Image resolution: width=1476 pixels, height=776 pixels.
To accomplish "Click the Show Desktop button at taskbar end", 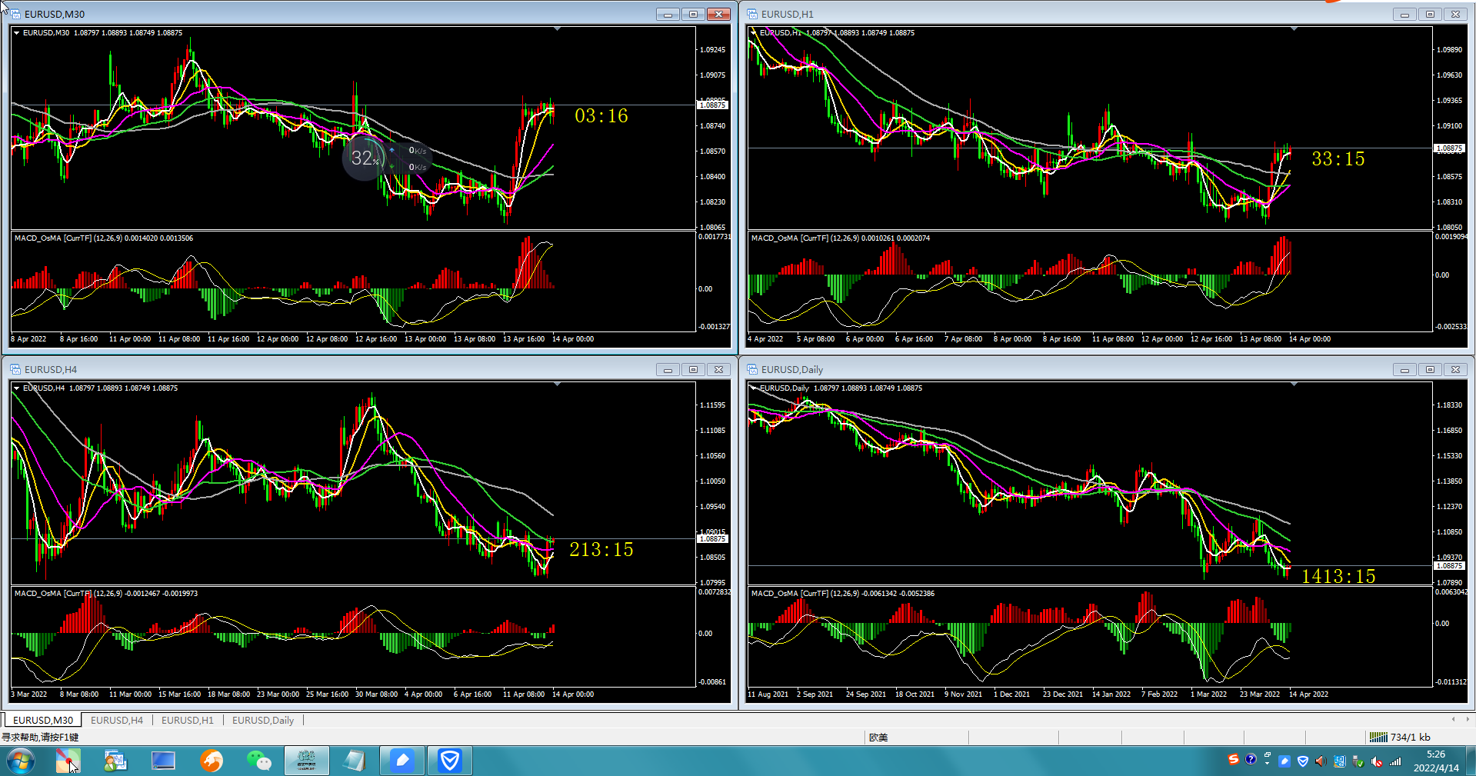I will point(1471,761).
